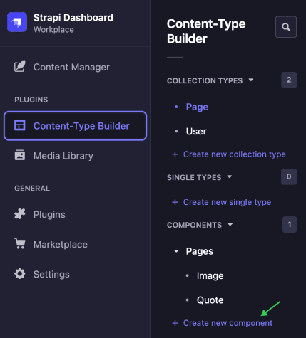Viewport: 306px width, 338px height.
Task: Click the Workplace subtitle text
Action: [53, 30]
